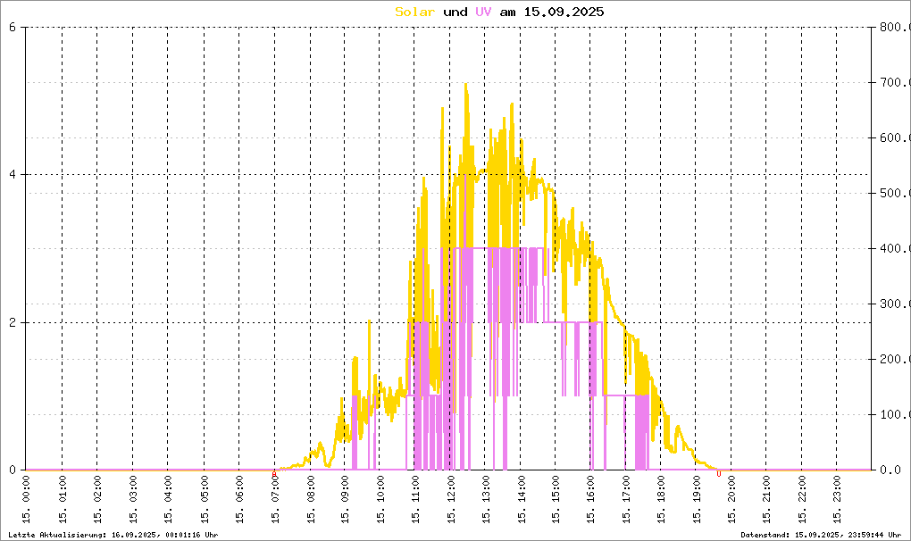Image resolution: width=911 pixels, height=541 pixels.
Task: Click the x-axis label "15. 20:00"
Action: pyautogui.click(x=731, y=500)
